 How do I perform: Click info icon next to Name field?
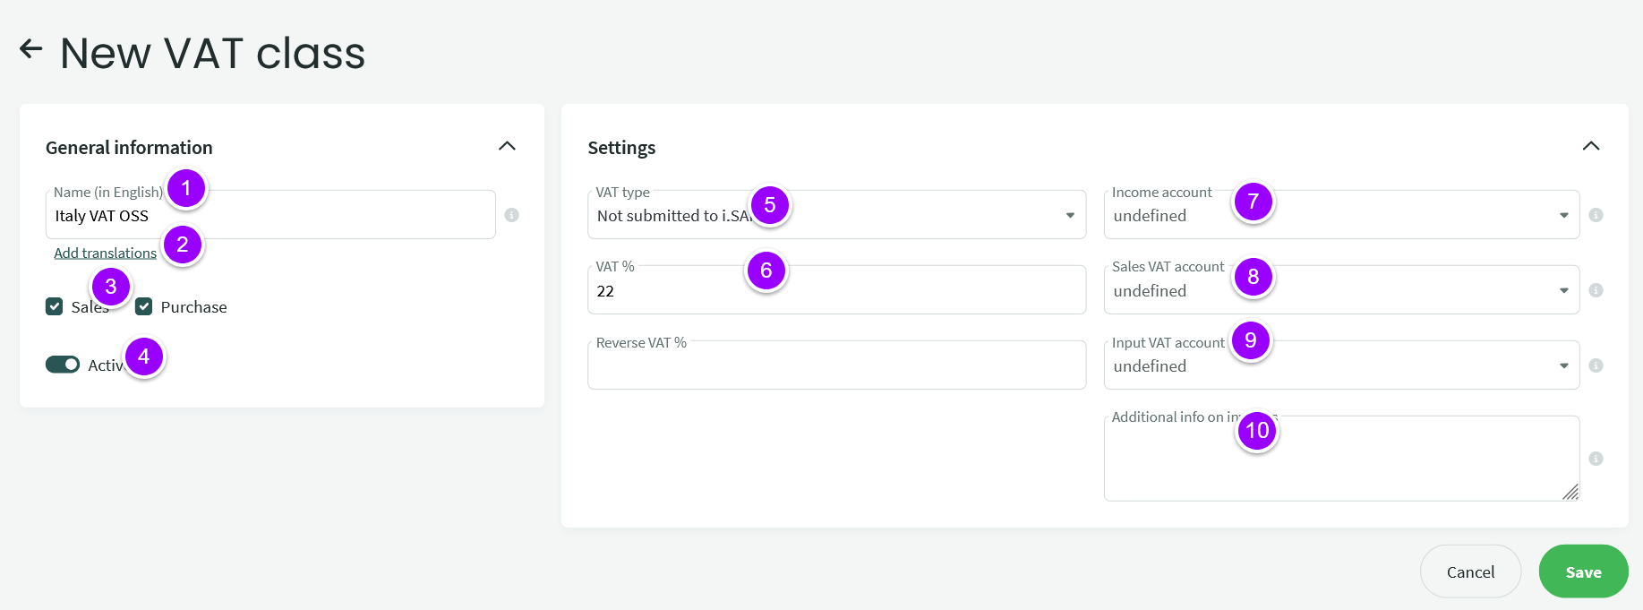tap(511, 215)
